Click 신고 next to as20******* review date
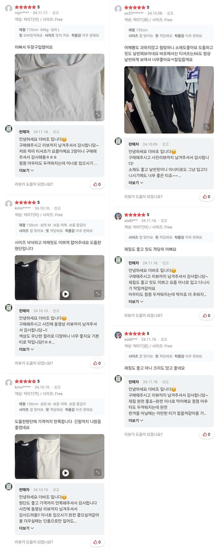 pos(170,13)
